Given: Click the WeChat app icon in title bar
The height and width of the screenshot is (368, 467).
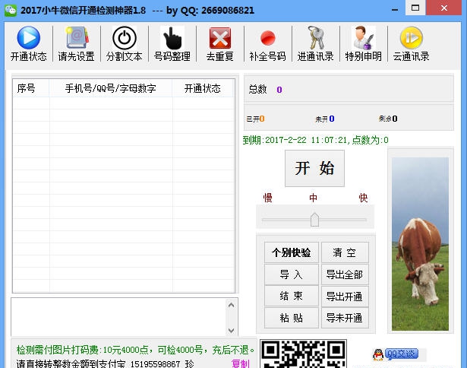Looking at the screenshot, I should coord(11,11).
